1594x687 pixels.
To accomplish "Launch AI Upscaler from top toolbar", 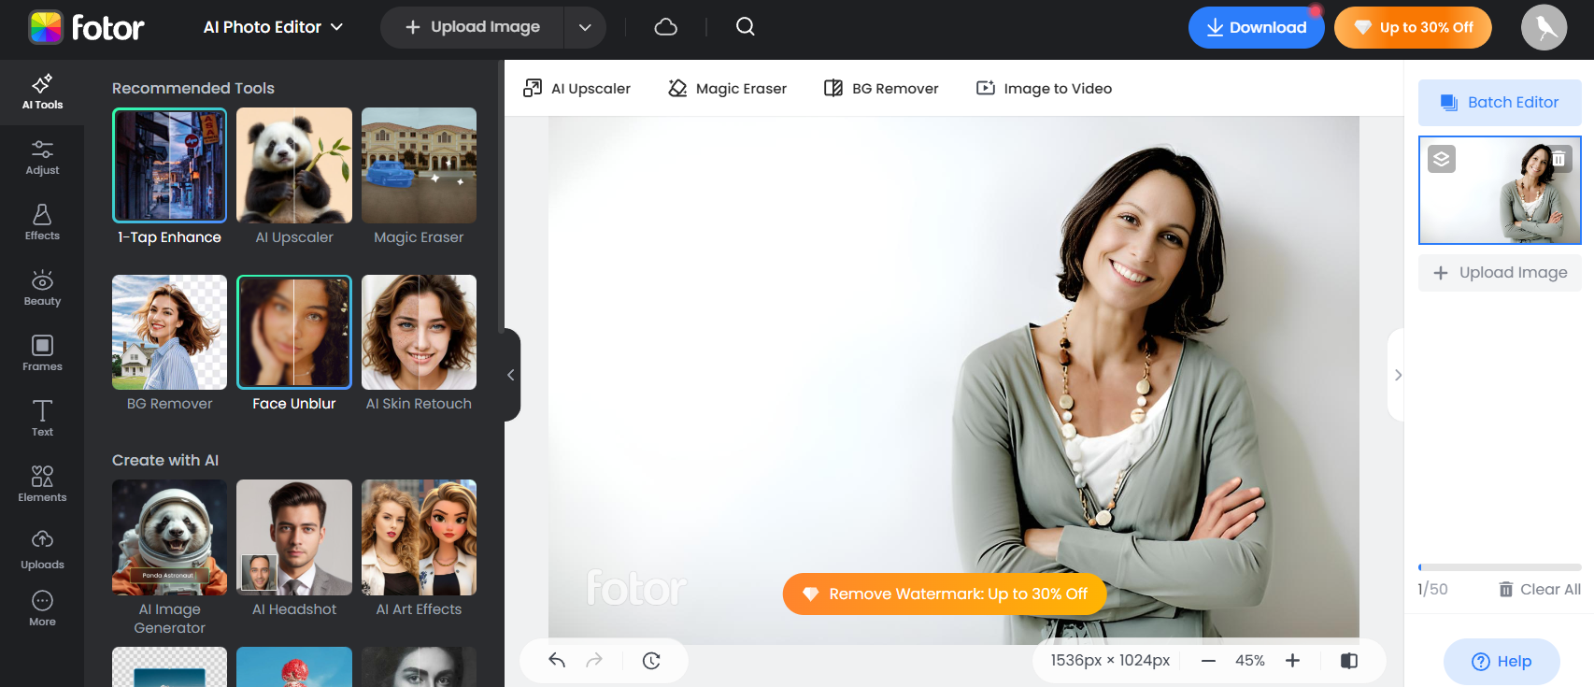I will (x=576, y=89).
